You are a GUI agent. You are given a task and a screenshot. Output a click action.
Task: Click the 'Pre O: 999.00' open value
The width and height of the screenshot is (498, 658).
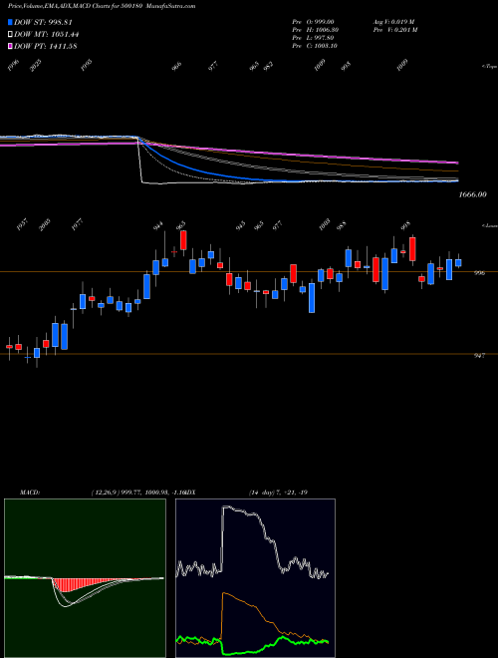(x=315, y=22)
